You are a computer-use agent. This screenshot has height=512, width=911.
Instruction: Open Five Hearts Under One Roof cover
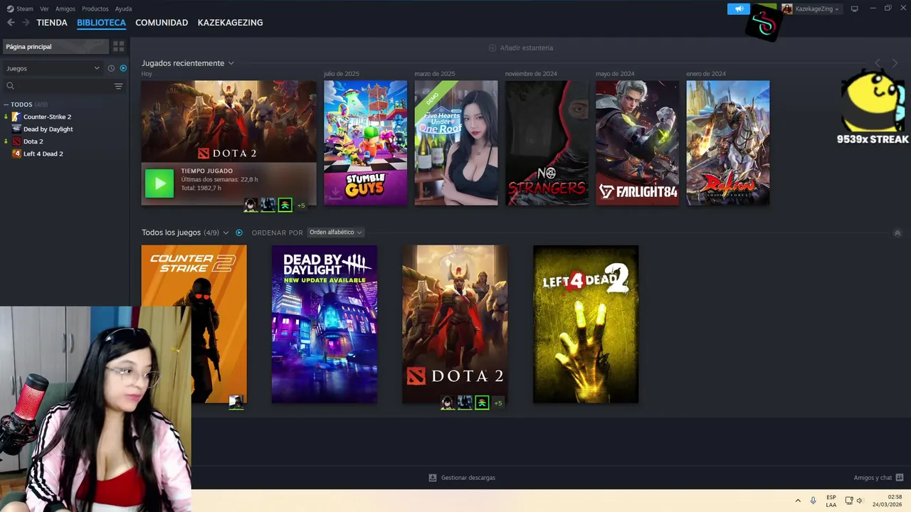456,143
